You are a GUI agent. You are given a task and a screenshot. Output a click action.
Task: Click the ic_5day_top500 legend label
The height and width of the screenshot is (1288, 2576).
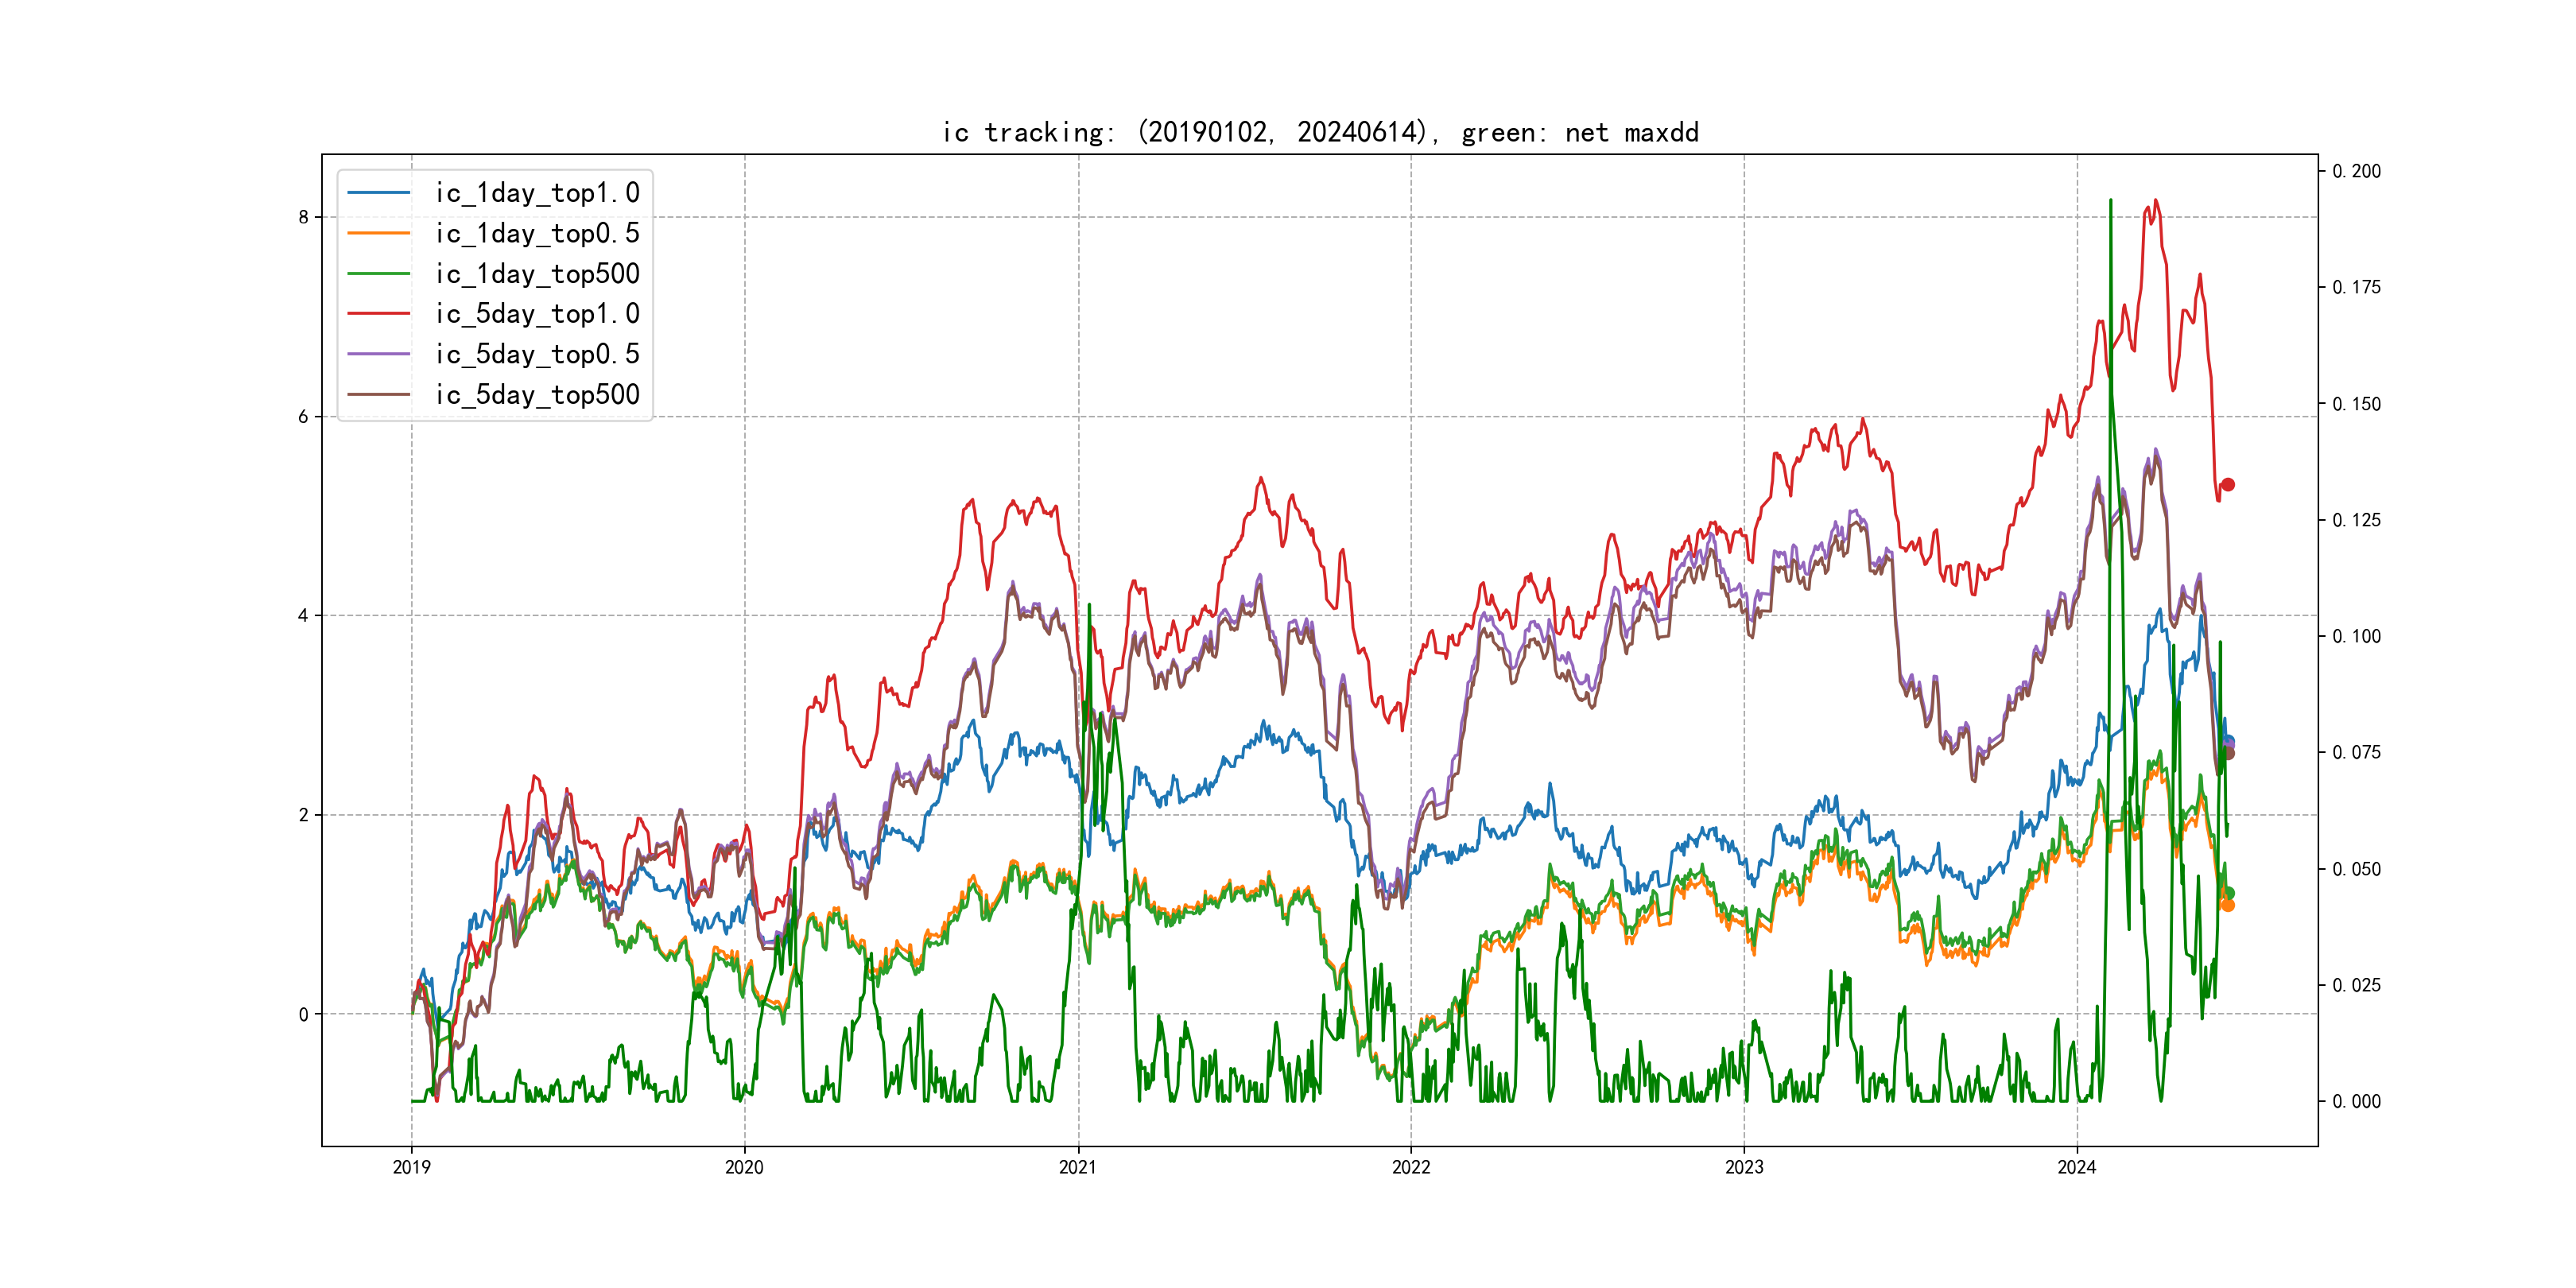click(537, 394)
